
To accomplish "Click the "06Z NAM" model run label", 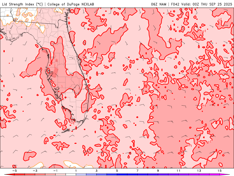I will 159,4.
